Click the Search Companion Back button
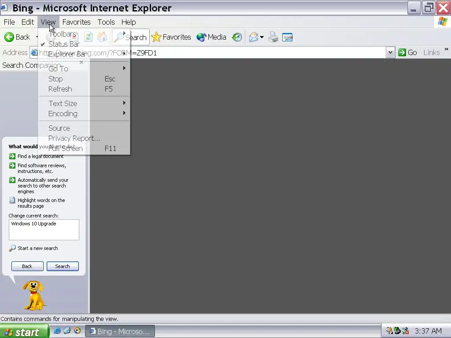Screen dimensions: 451x338 (27, 266)
